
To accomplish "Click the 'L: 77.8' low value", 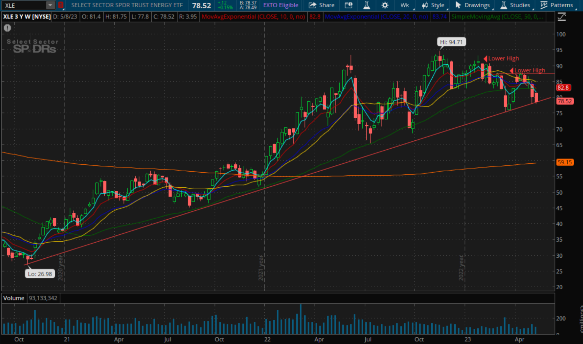I will point(140,17).
